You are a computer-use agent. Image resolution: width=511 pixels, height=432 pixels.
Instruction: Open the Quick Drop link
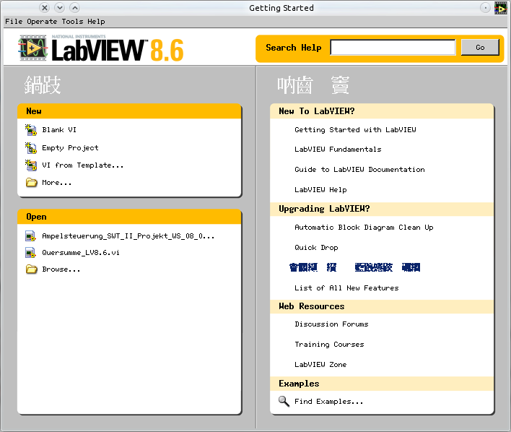[x=316, y=248]
